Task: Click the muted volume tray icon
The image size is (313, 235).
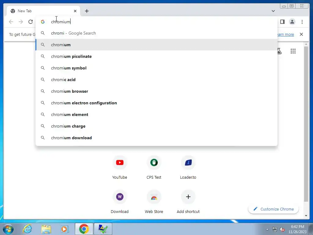Action: [282, 229]
